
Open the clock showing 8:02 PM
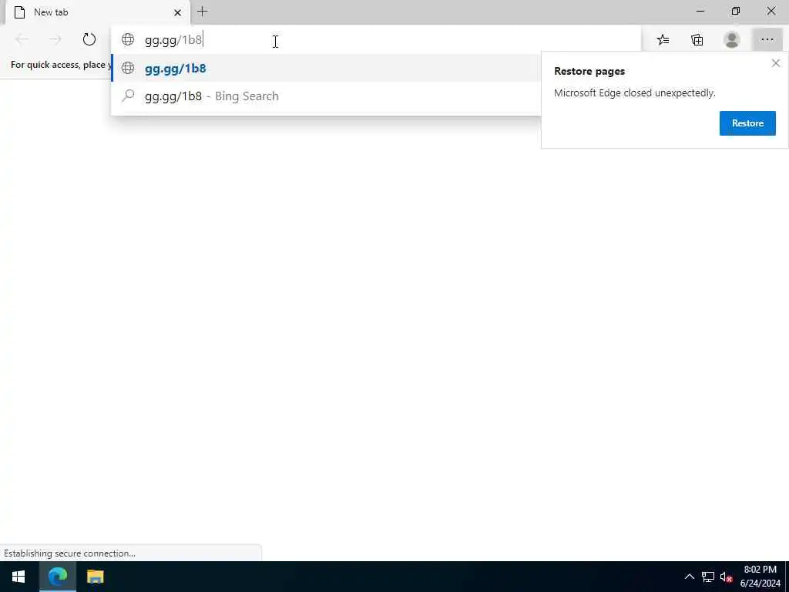point(760,577)
